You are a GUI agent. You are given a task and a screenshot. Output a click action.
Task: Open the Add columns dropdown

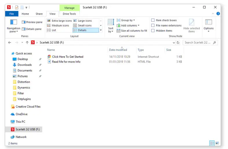128,25
